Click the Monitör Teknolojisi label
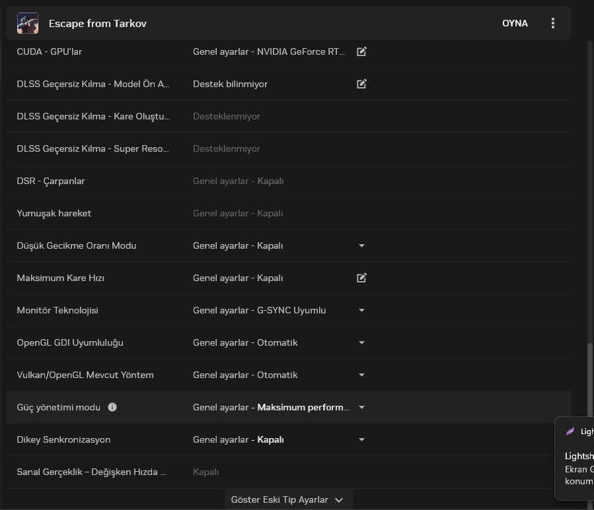The image size is (594, 510). pos(57,310)
